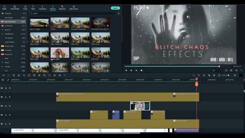This screenshot has height=138, width=245.
Task: Click the audio waveform icon in toolbar
Action: click(x=65, y=76)
